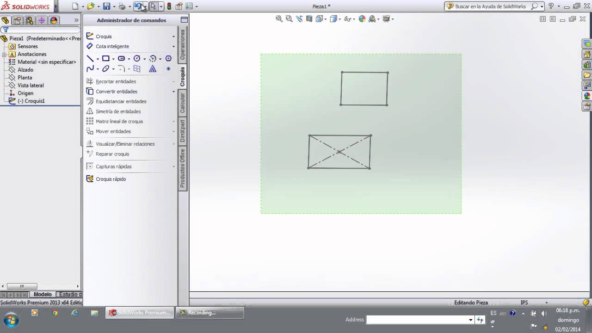The height and width of the screenshot is (333, 592).
Task: Switch to the DimXpert tab
Action: pos(183,131)
